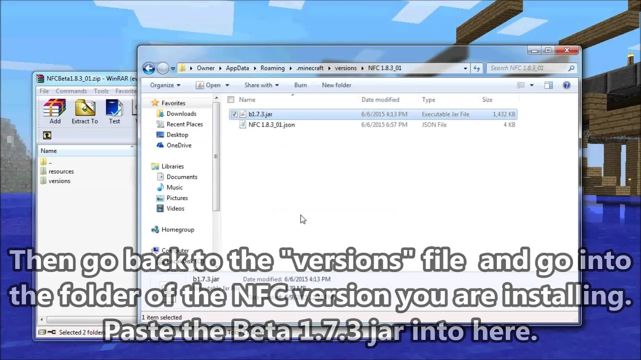Click the Explorer Forward arrow button
Image resolution: width=641 pixels, height=360 pixels.
pyautogui.click(x=163, y=68)
